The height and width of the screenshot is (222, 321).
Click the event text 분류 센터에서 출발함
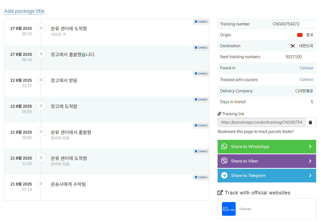click(x=71, y=132)
